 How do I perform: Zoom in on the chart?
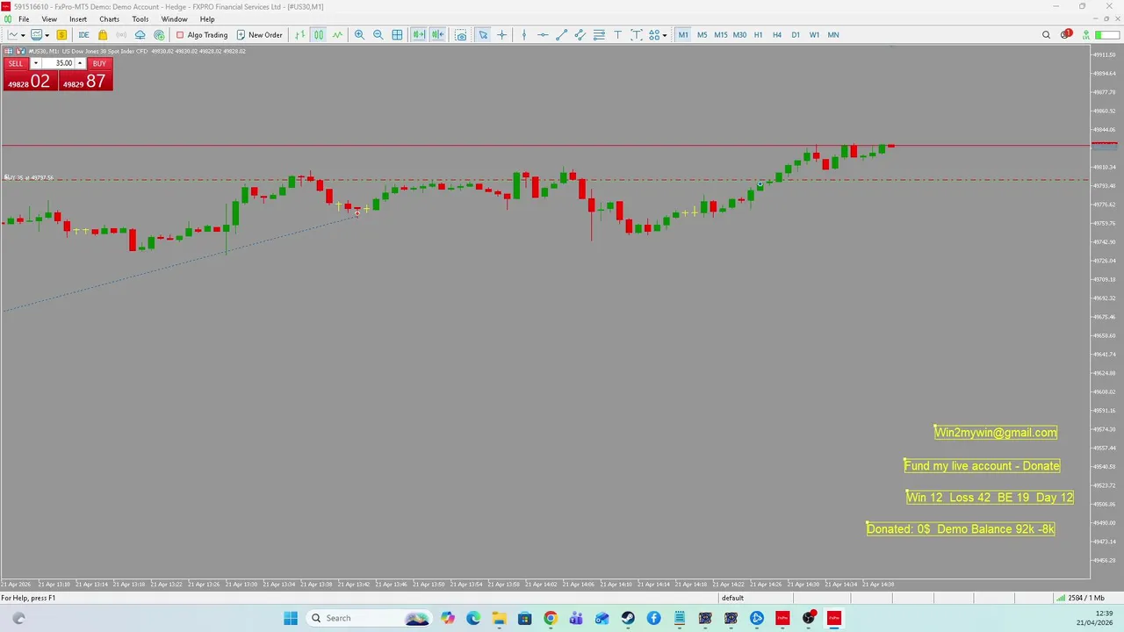tap(359, 35)
